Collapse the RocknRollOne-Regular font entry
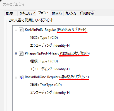 (x=16, y=77)
